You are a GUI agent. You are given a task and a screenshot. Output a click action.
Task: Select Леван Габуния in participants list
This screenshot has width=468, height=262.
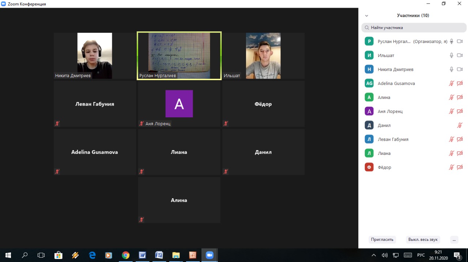coord(393,139)
